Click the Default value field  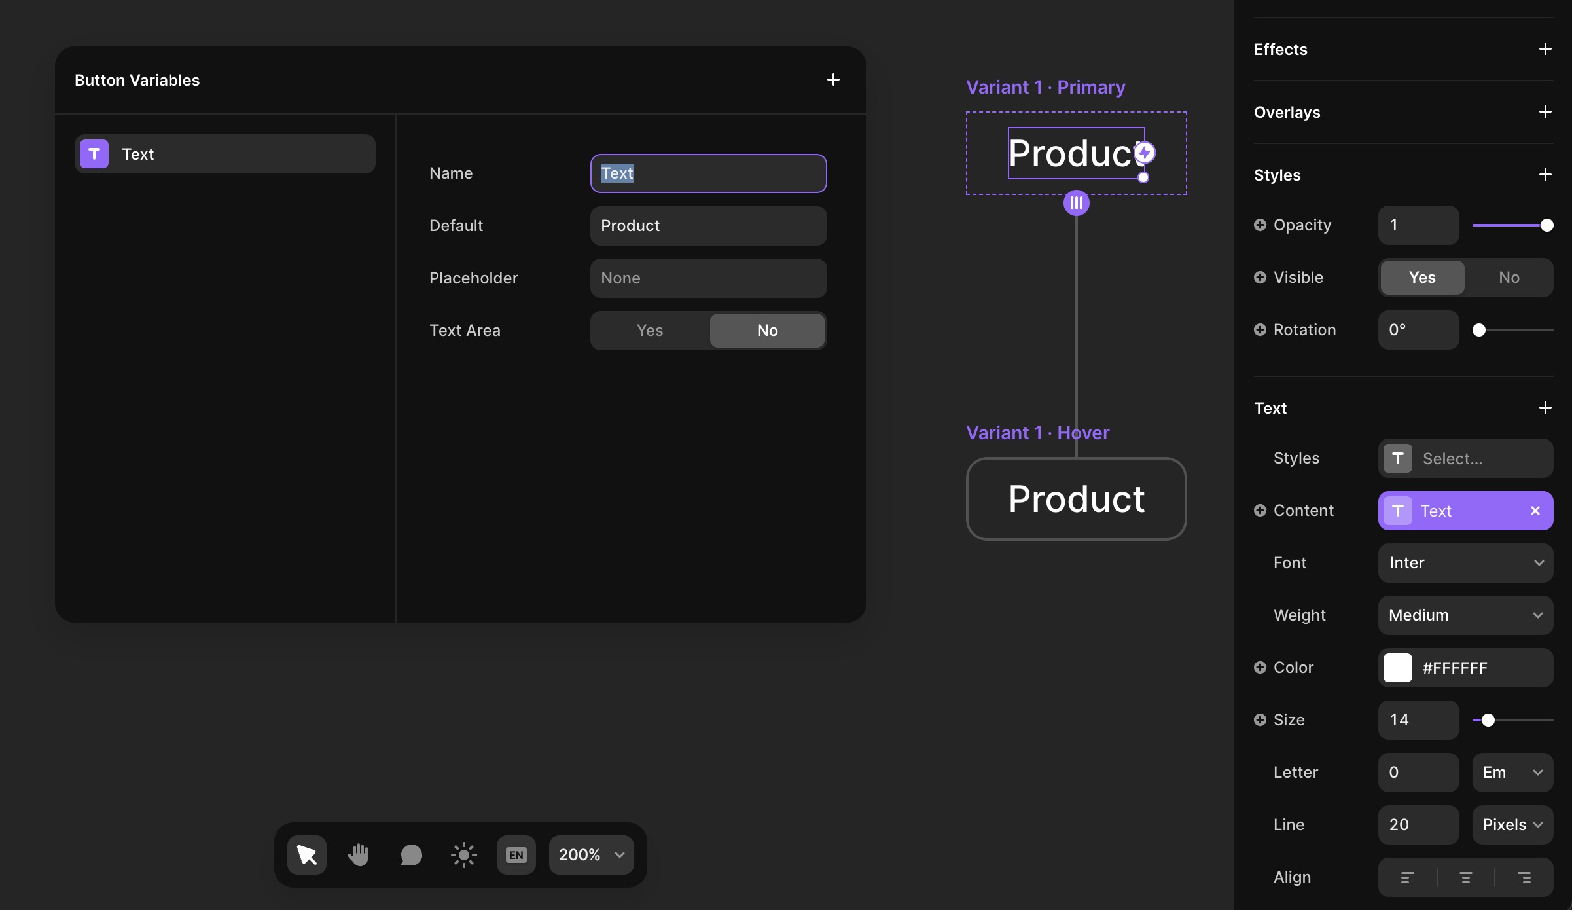tap(708, 226)
